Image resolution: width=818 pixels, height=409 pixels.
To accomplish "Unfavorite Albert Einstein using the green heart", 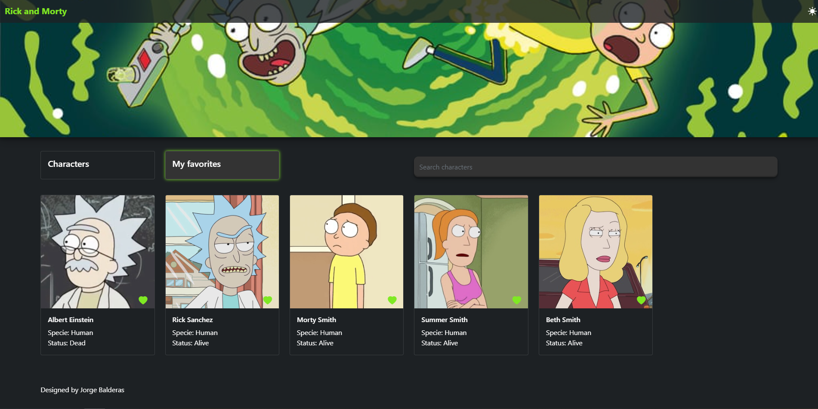I will 143,300.
